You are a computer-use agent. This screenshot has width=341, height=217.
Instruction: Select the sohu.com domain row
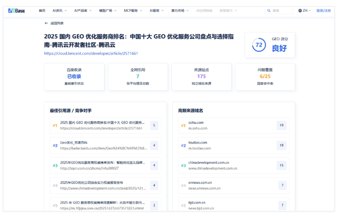coord(234,126)
